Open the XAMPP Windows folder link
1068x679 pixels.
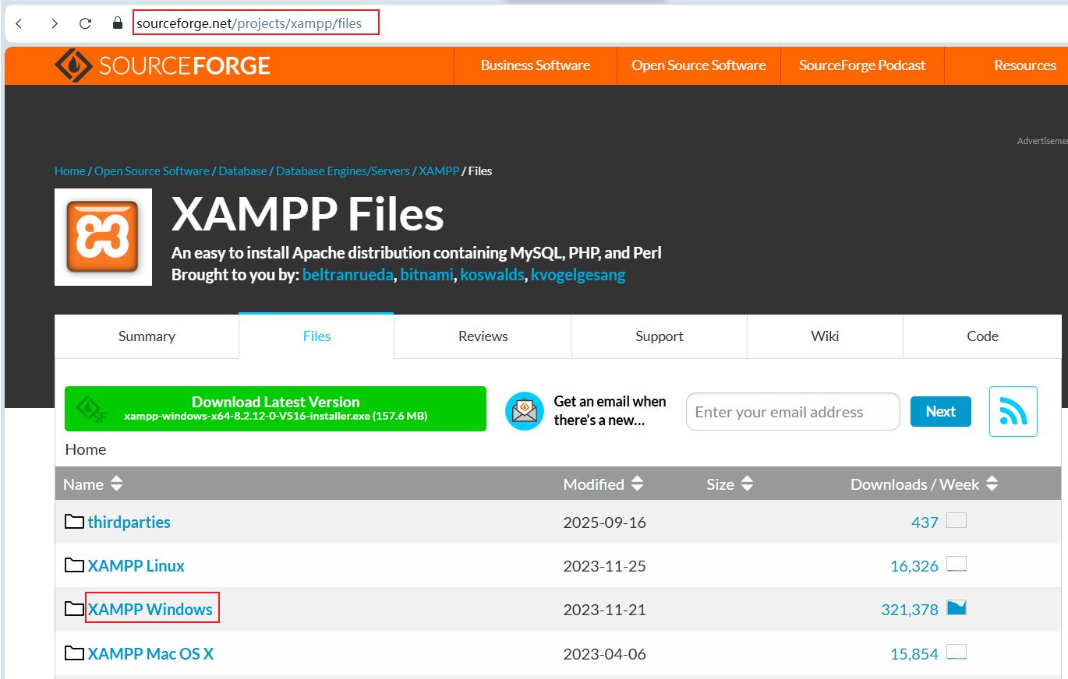coord(150,609)
